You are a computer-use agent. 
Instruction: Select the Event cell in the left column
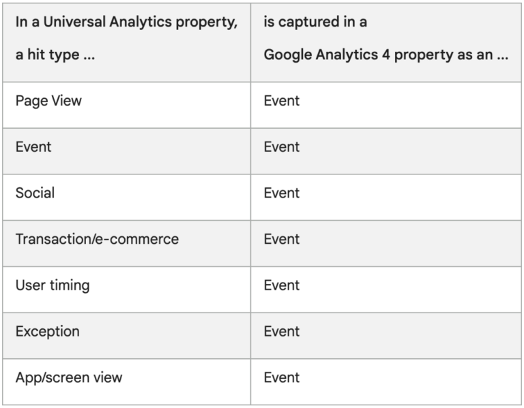tap(33, 146)
